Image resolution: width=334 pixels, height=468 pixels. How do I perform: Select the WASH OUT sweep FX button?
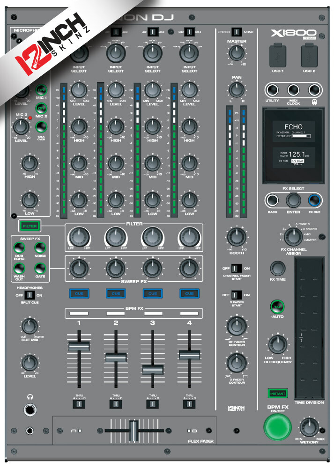tap(19, 268)
